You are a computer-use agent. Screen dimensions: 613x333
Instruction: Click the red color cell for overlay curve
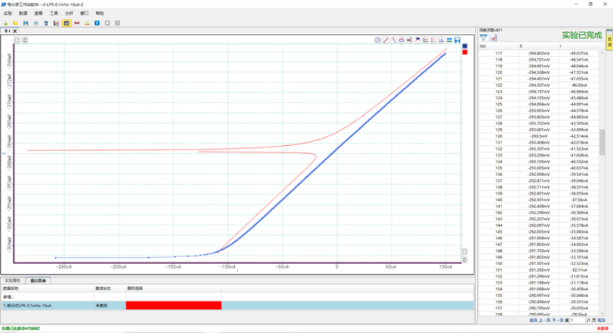[173, 306]
